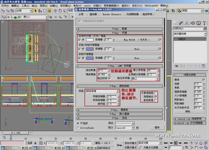Click reflection/refraction environment color swatch
The width and height of the screenshot is (209, 150).
click(x=90, y=49)
